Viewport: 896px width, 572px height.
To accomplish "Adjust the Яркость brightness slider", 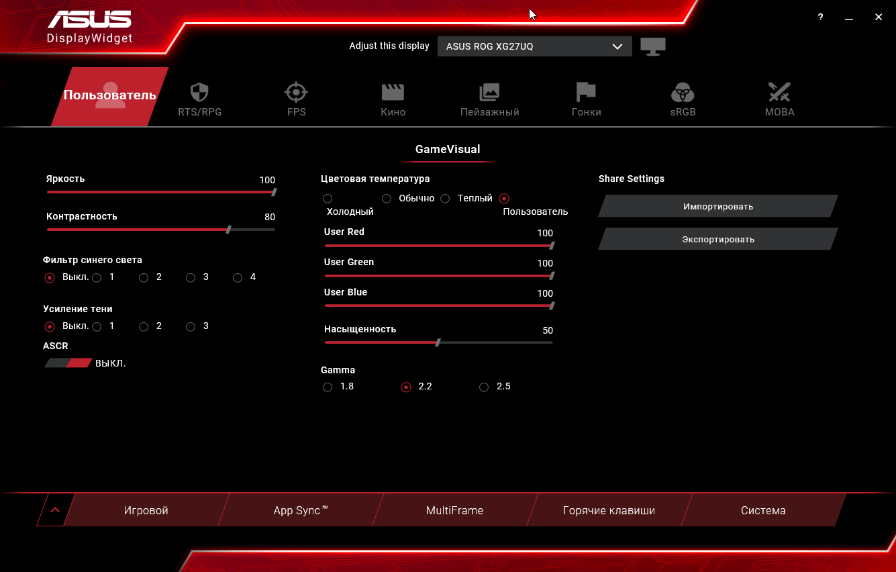I will (161, 192).
